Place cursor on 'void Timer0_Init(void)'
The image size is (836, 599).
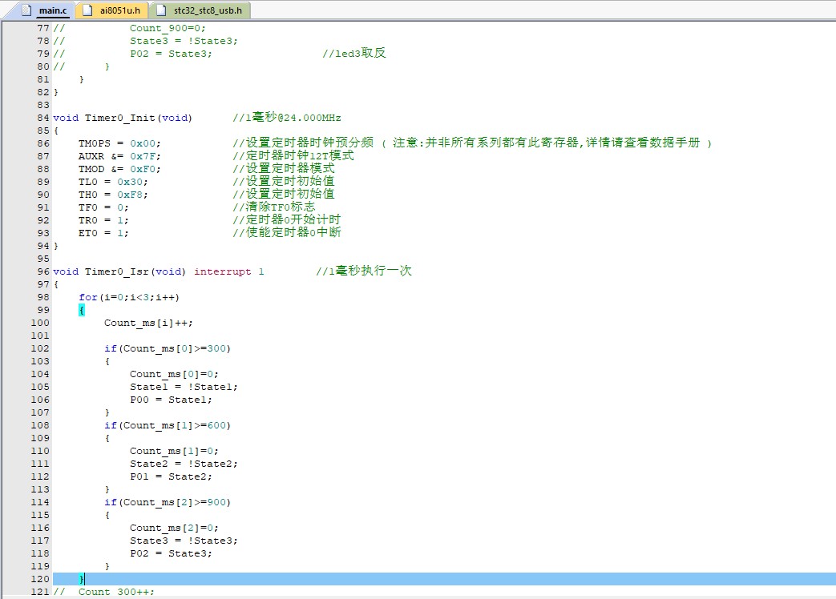pyautogui.click(x=123, y=118)
